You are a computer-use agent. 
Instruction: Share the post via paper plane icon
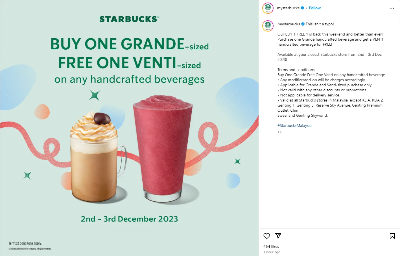tap(278, 236)
